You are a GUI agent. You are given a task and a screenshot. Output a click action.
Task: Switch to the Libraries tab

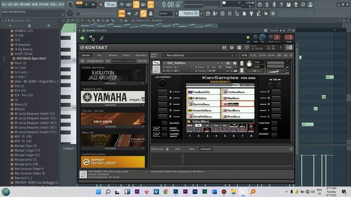pos(86,55)
